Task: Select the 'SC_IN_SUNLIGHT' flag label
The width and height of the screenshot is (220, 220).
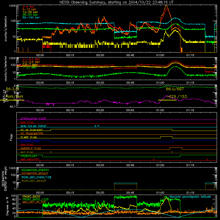Action: pos(32,130)
